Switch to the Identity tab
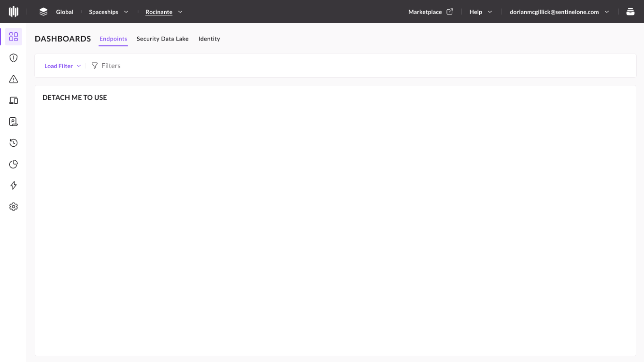 click(x=209, y=39)
